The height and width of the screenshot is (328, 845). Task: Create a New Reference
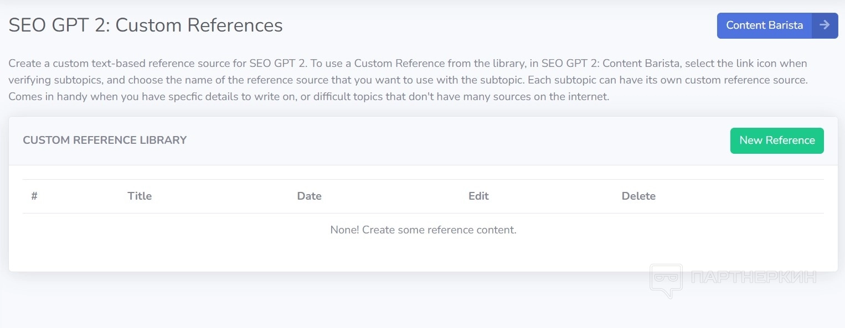(776, 140)
